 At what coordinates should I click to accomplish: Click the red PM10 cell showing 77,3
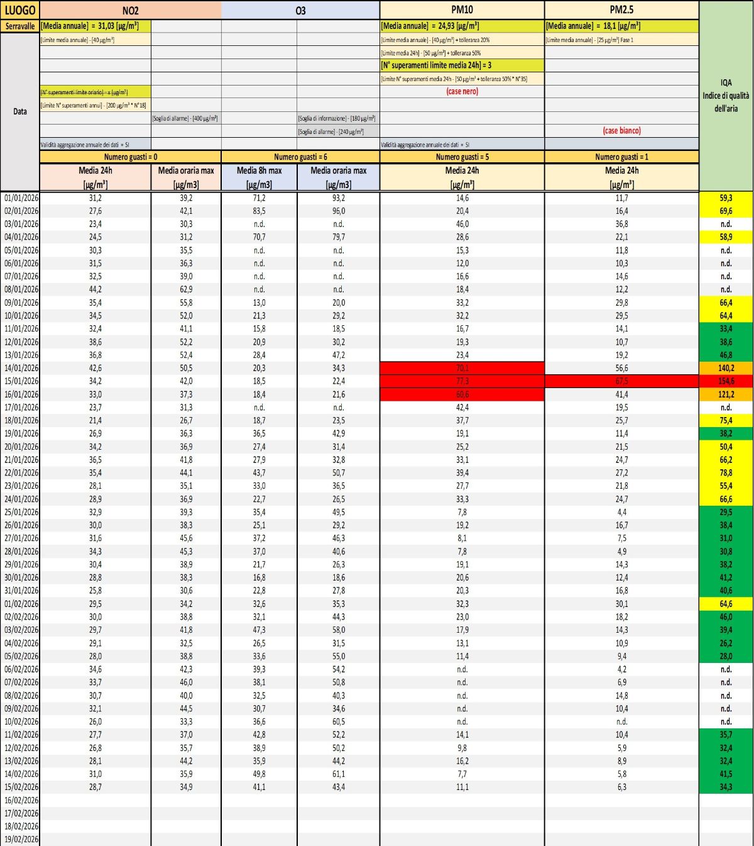click(x=462, y=381)
